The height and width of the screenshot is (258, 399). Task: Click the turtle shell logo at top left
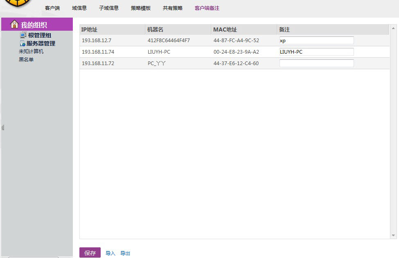16,4
